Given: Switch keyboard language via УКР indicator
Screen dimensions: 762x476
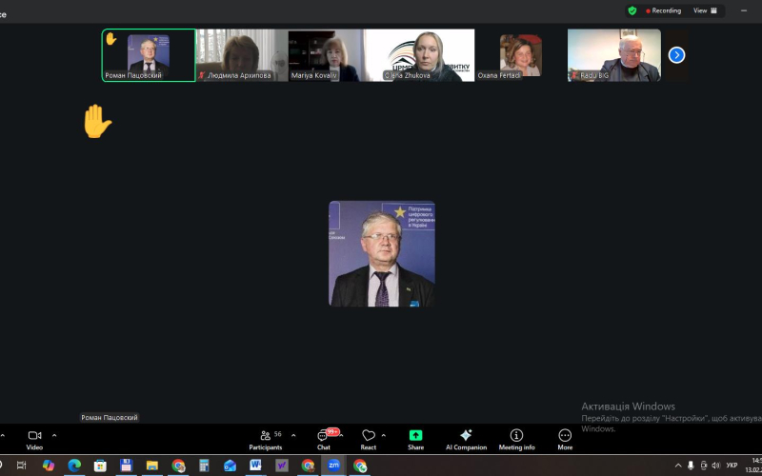Looking at the screenshot, I should point(732,466).
